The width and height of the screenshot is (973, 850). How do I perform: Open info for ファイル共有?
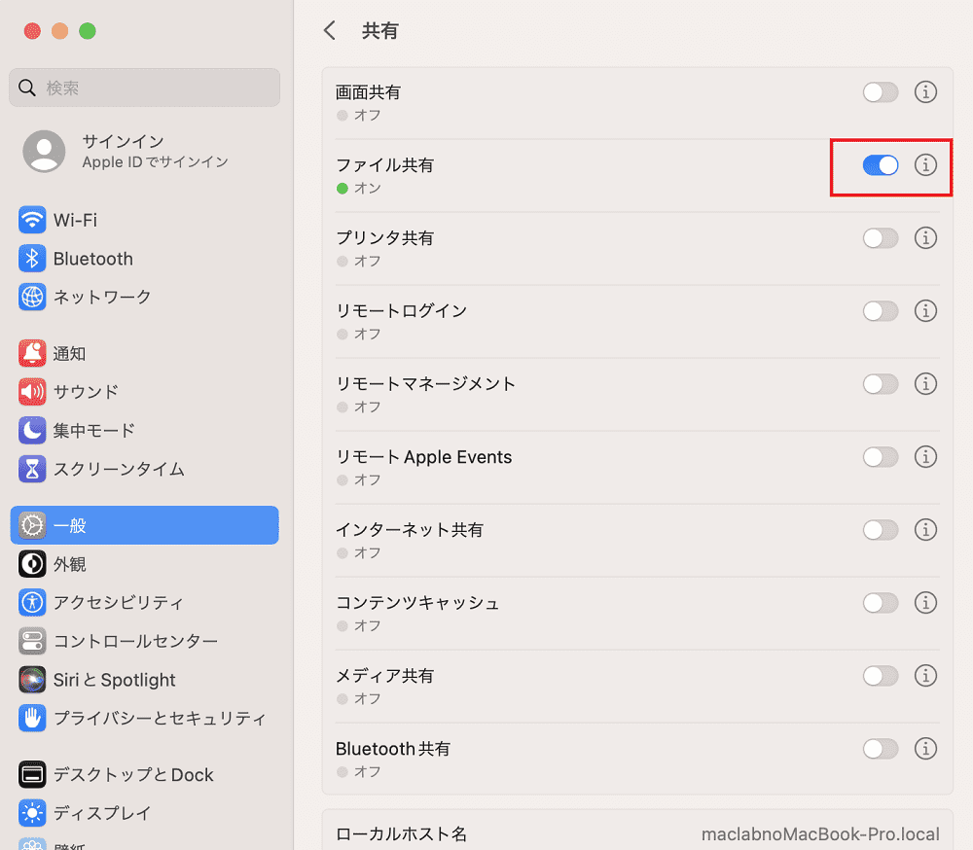925,165
